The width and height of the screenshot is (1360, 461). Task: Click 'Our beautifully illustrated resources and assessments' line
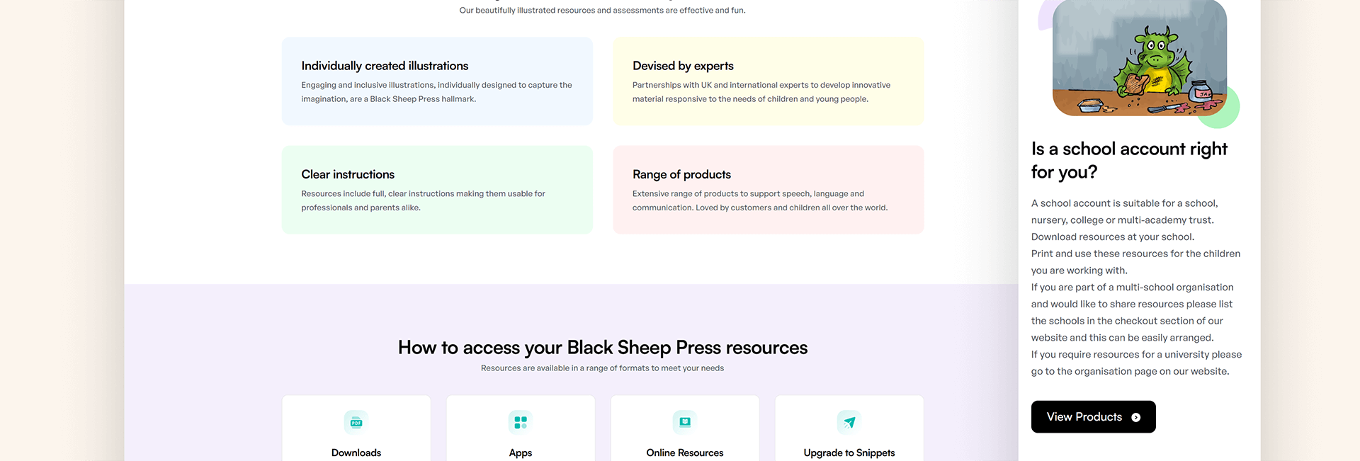[x=602, y=11]
